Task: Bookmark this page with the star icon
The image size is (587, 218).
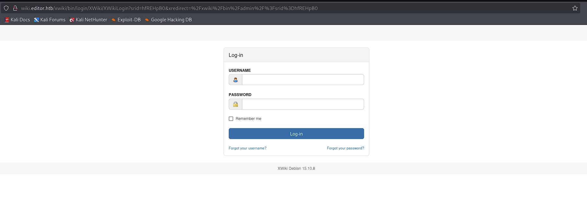Action: (x=575, y=8)
